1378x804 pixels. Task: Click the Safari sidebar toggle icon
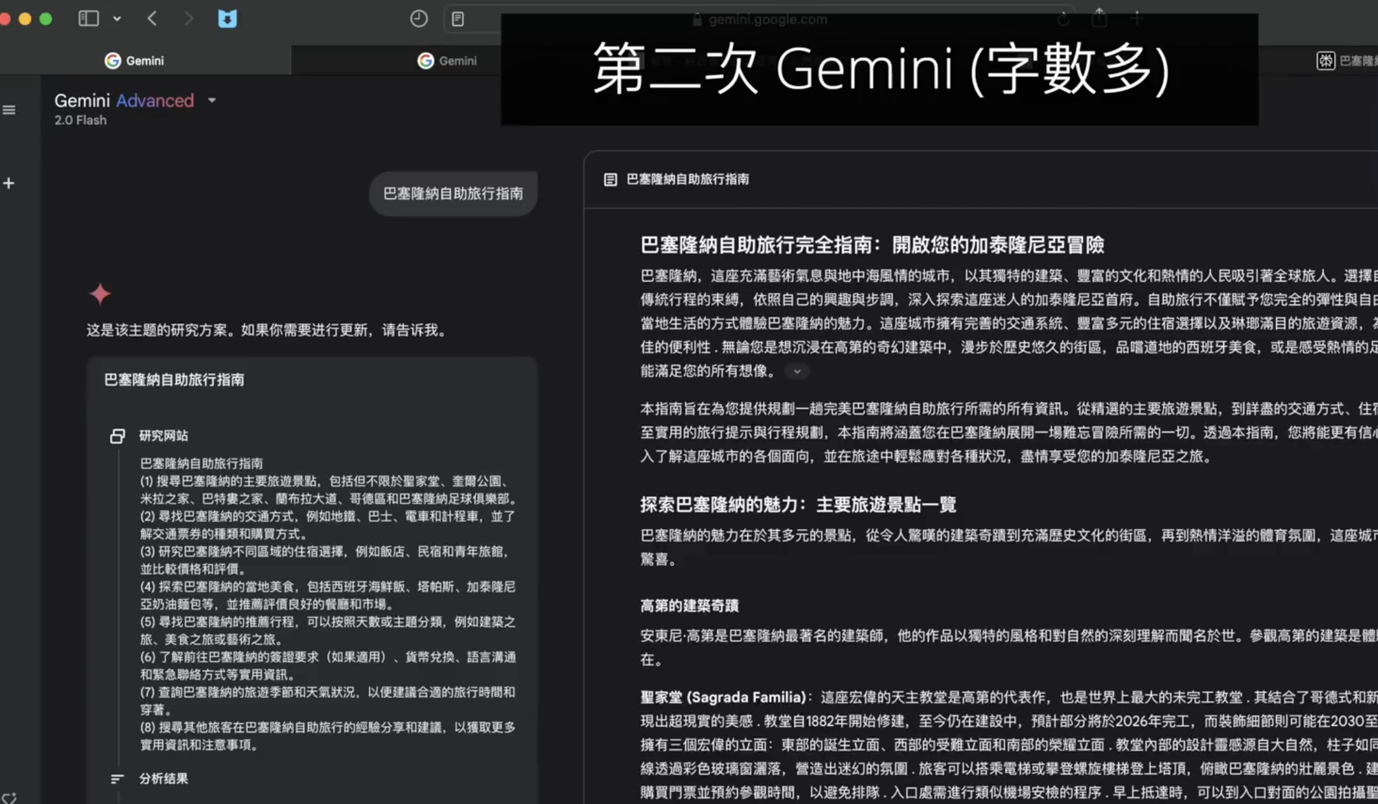coord(88,18)
